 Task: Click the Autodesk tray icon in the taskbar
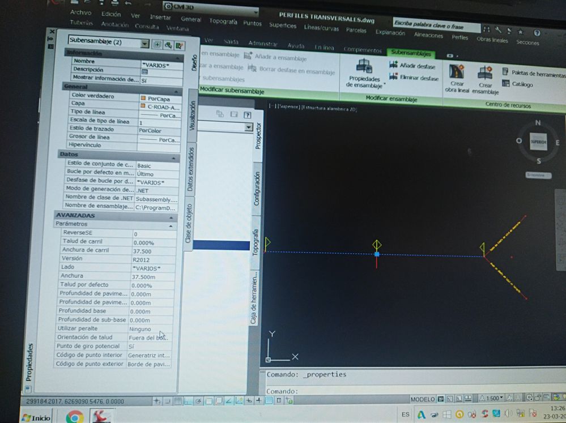[x=422, y=415]
